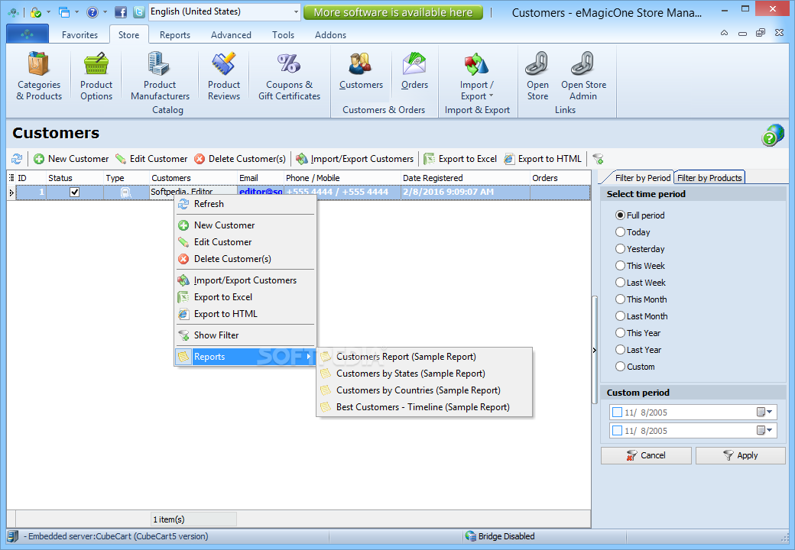Click the grid column chooser icon
795x550 pixels.
click(11, 178)
